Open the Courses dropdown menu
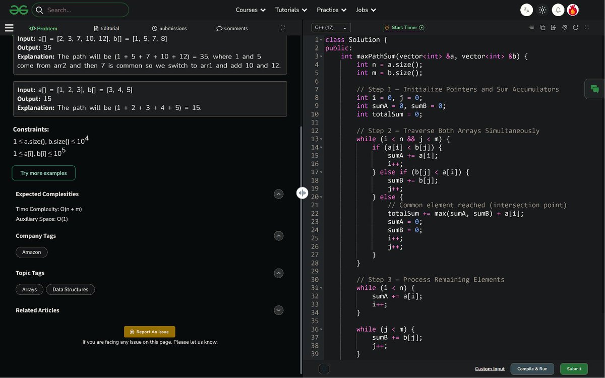This screenshot has width=605, height=378. click(x=250, y=10)
